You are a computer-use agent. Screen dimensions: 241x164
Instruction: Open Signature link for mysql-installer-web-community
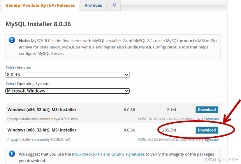pos(212,119)
